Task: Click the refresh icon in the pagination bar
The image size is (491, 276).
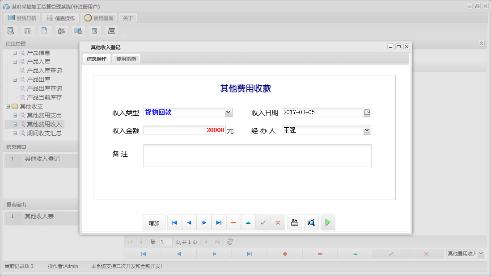Action: pos(229,242)
